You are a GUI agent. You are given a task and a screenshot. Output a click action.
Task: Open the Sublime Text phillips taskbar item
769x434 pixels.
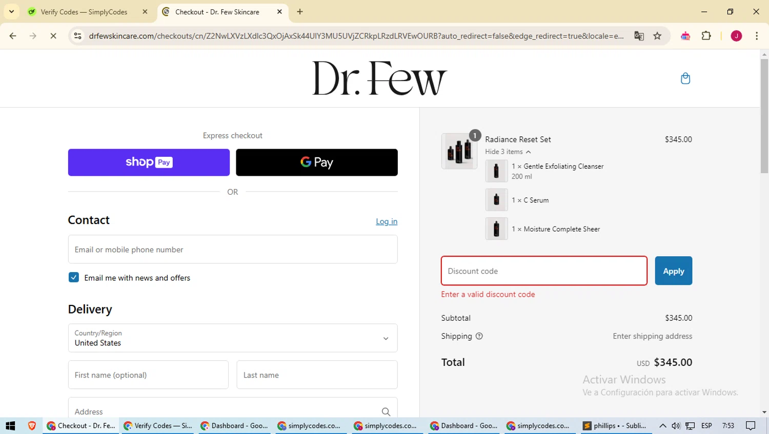click(x=615, y=426)
